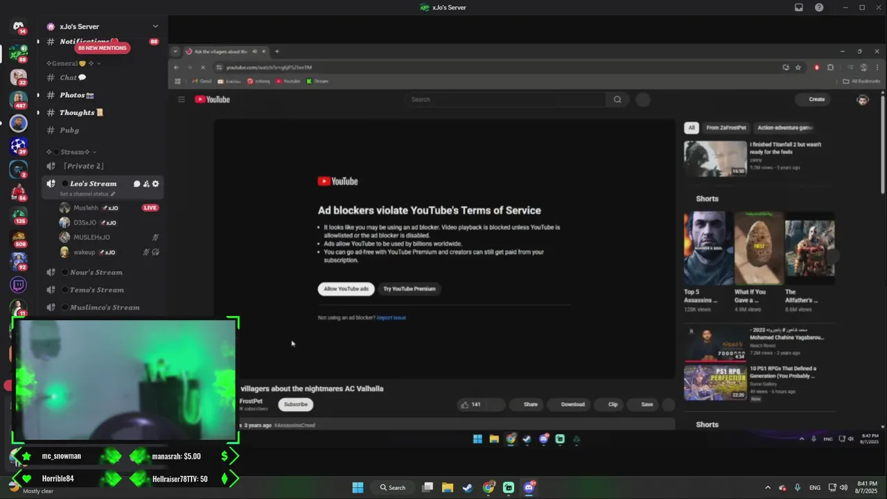Open Windows Start button on taskbar
887x499 pixels.
[x=358, y=487]
